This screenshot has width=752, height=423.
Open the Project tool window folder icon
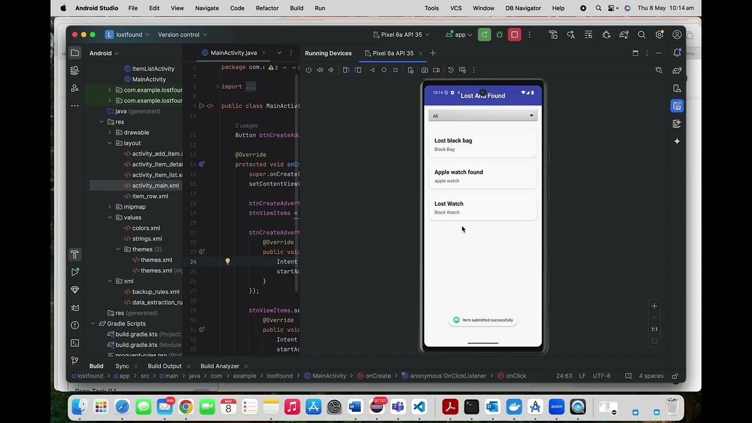coord(75,53)
